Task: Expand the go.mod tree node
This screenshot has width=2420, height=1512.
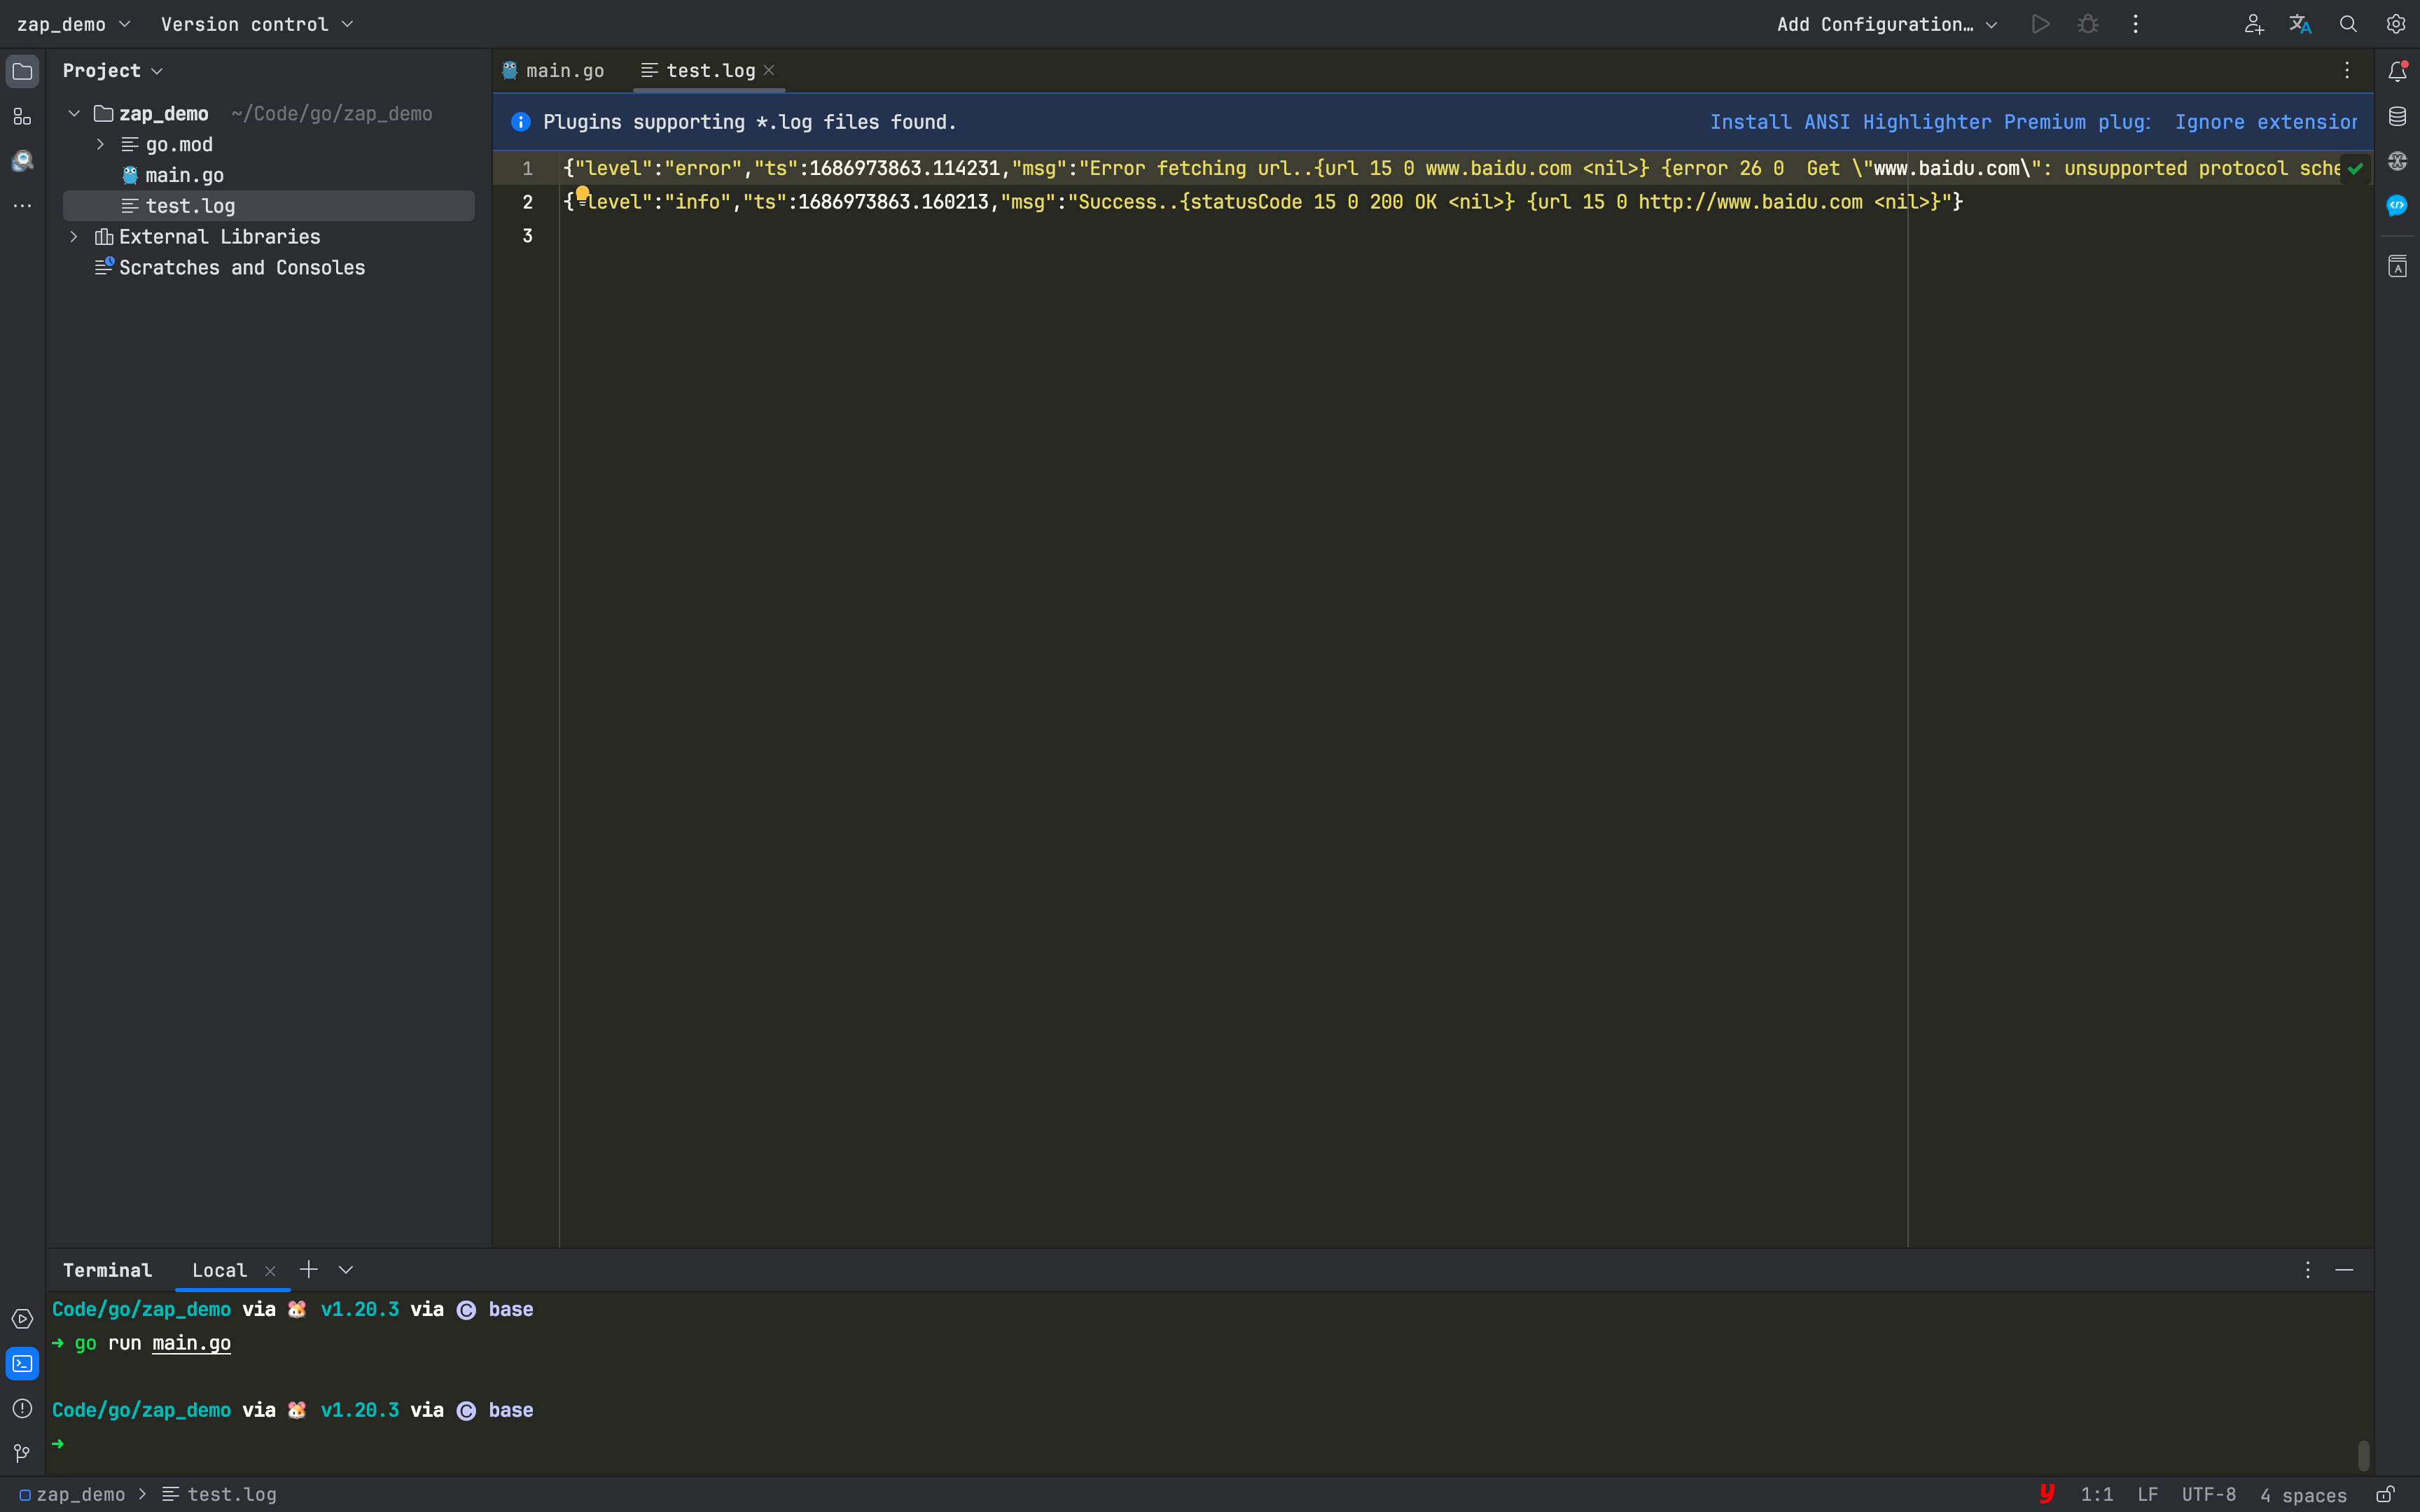Action: click(x=100, y=145)
